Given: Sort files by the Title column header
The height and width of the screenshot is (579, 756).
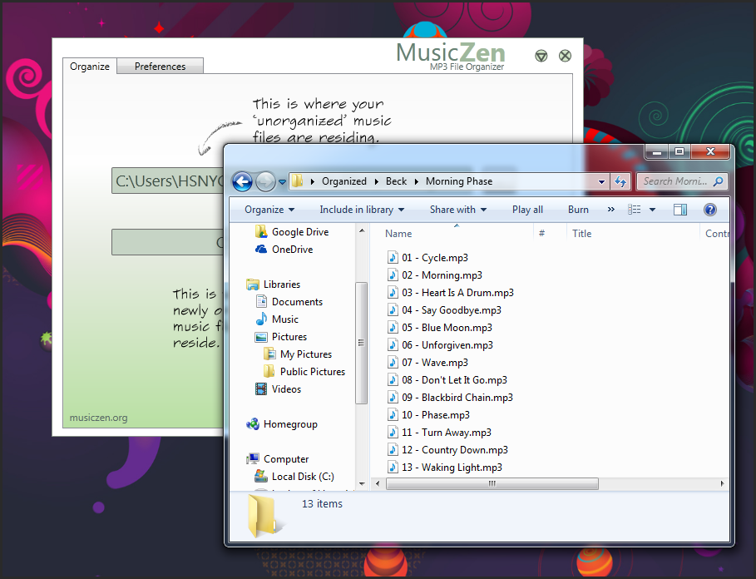Looking at the screenshot, I should point(633,233).
